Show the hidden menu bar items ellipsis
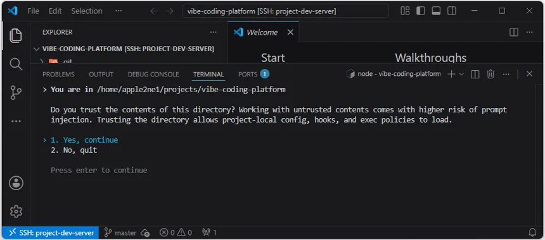 coord(119,11)
